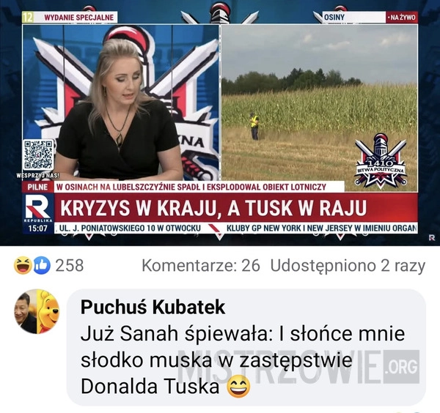Click the Puchuś Kubatek commenter name
440x413 pixels.
[153, 307]
